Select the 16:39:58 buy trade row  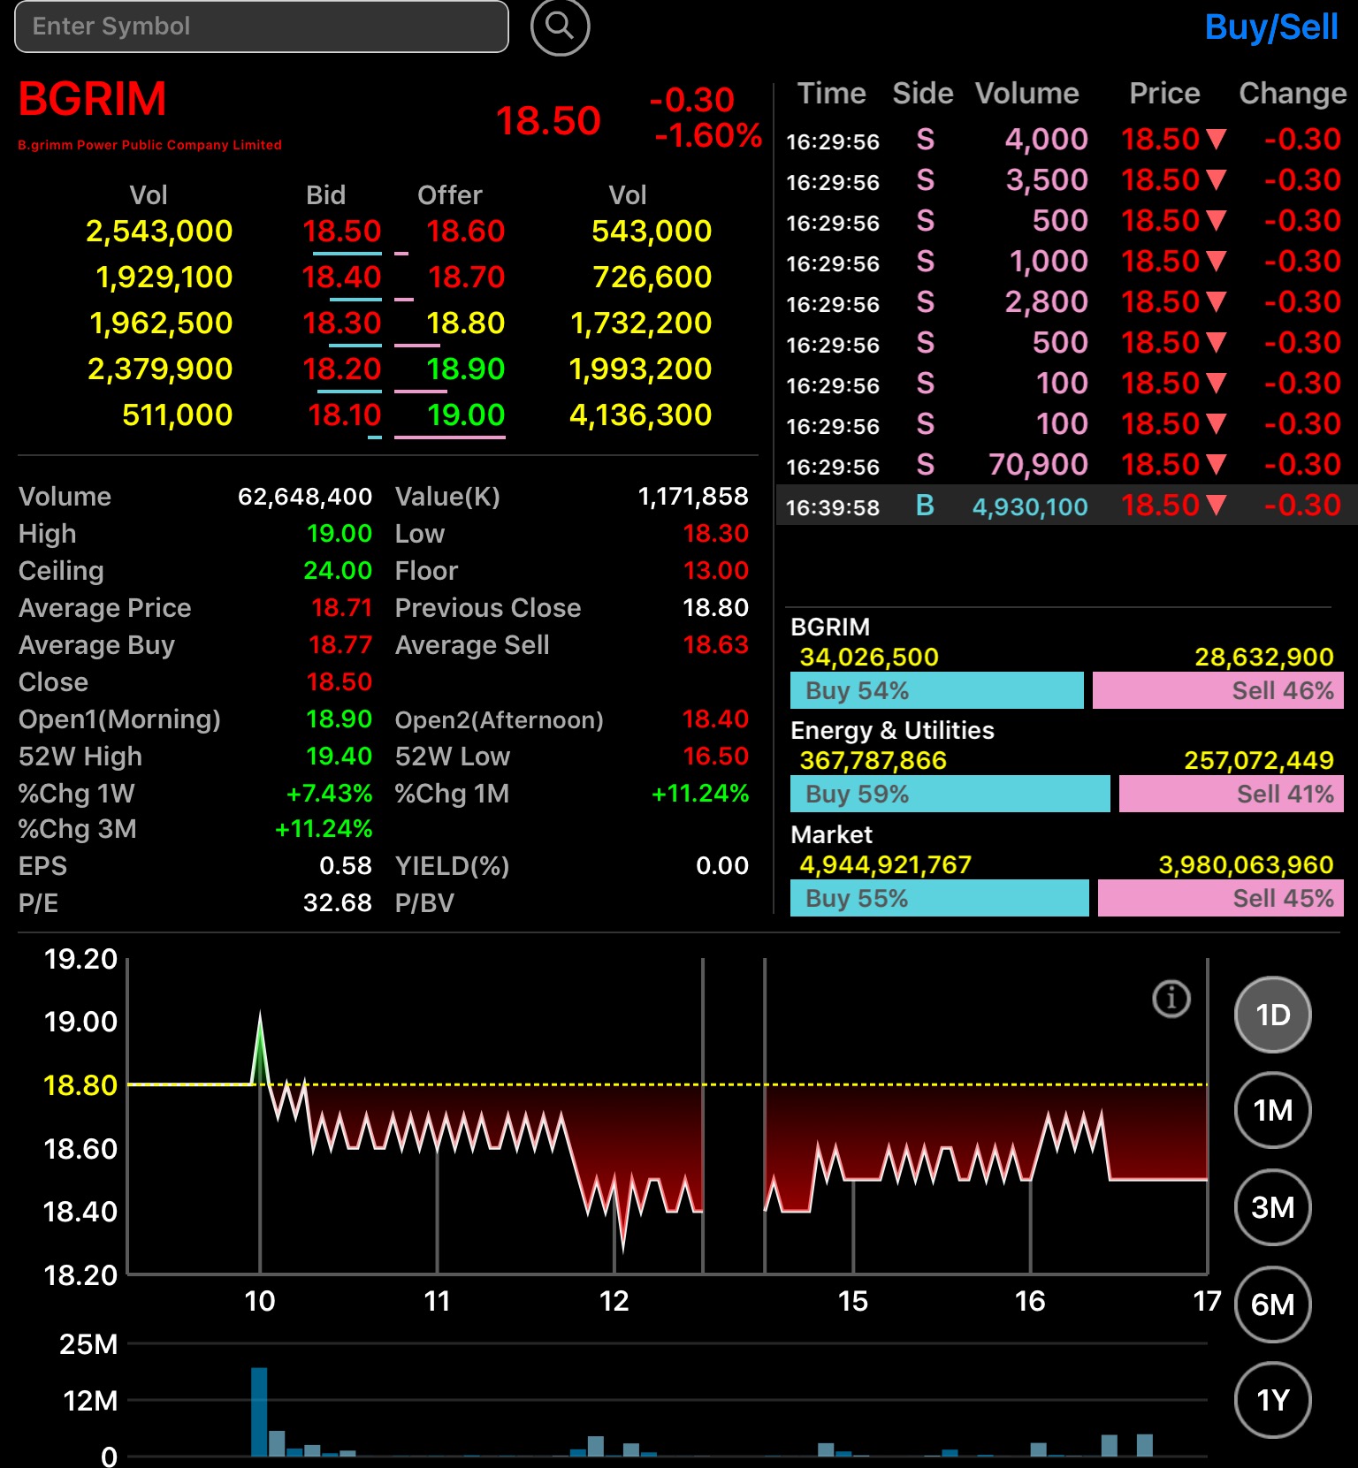(1066, 506)
